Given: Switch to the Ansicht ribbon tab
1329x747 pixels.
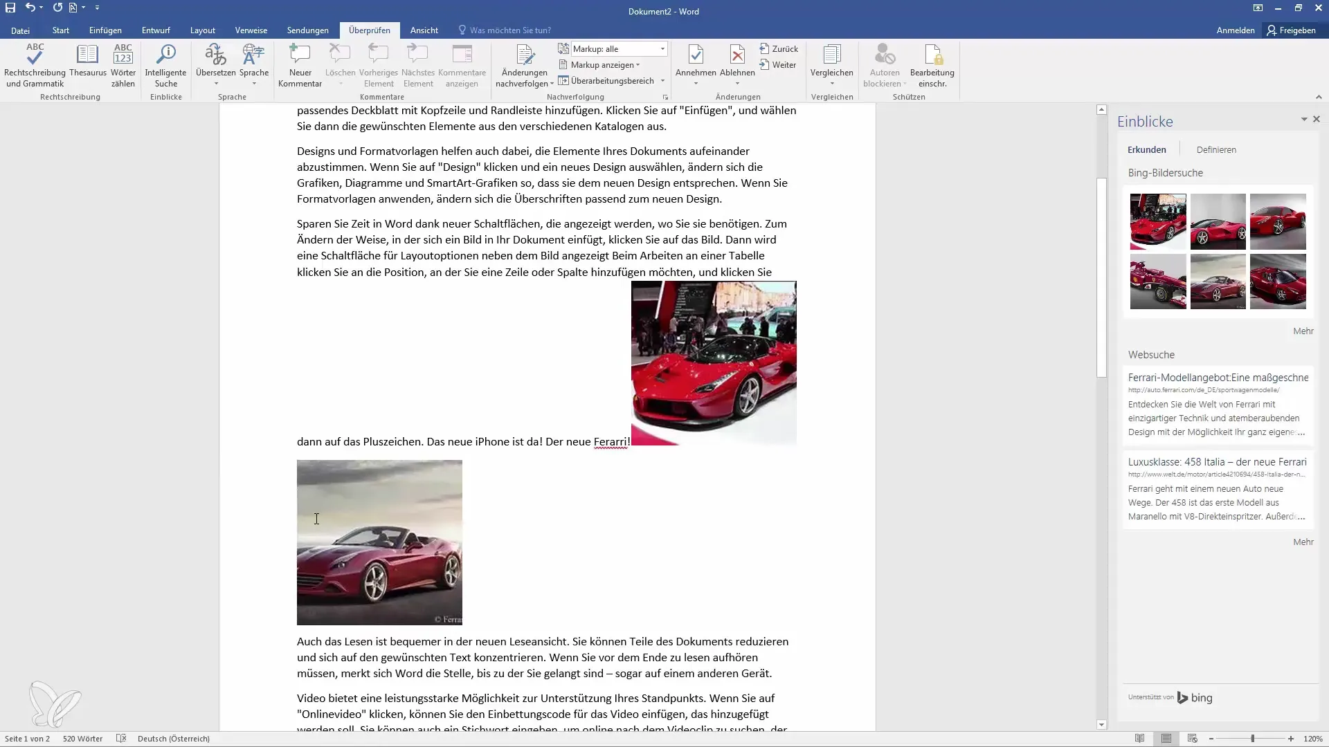Looking at the screenshot, I should click(x=424, y=30).
